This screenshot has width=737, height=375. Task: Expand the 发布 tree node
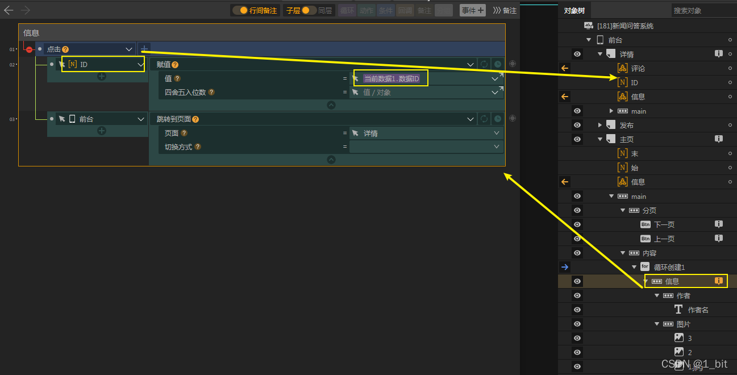click(600, 125)
